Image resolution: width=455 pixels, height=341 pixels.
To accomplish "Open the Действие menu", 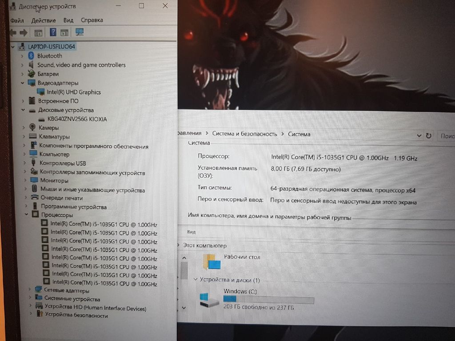I will coord(44,20).
